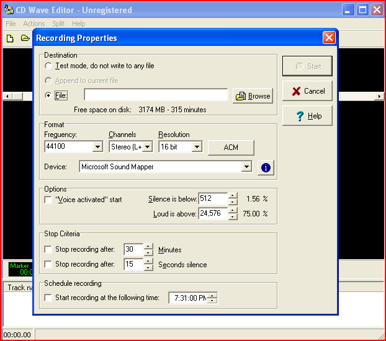Open the Frequency 44100 dropdown
This screenshot has height=341, width=386.
coord(97,147)
